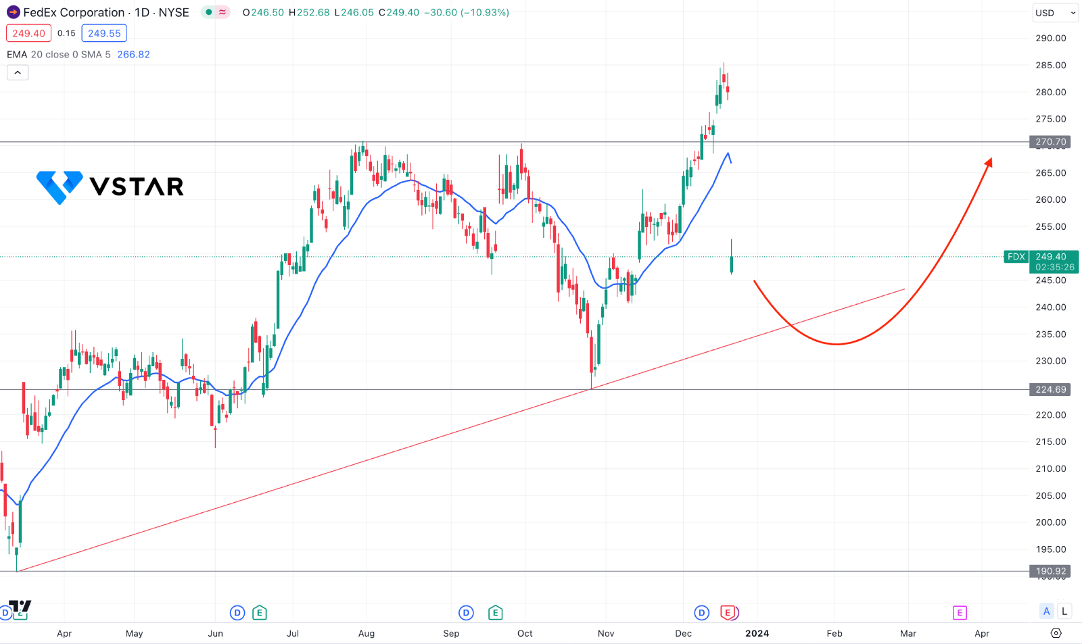The width and height of the screenshot is (1082, 644).
Task: Click the 235.00 price axis label
Action: (x=1051, y=335)
